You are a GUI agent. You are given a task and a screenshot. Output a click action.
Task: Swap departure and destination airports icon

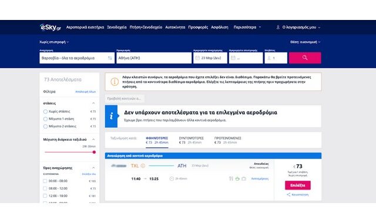pyautogui.click(x=110, y=58)
